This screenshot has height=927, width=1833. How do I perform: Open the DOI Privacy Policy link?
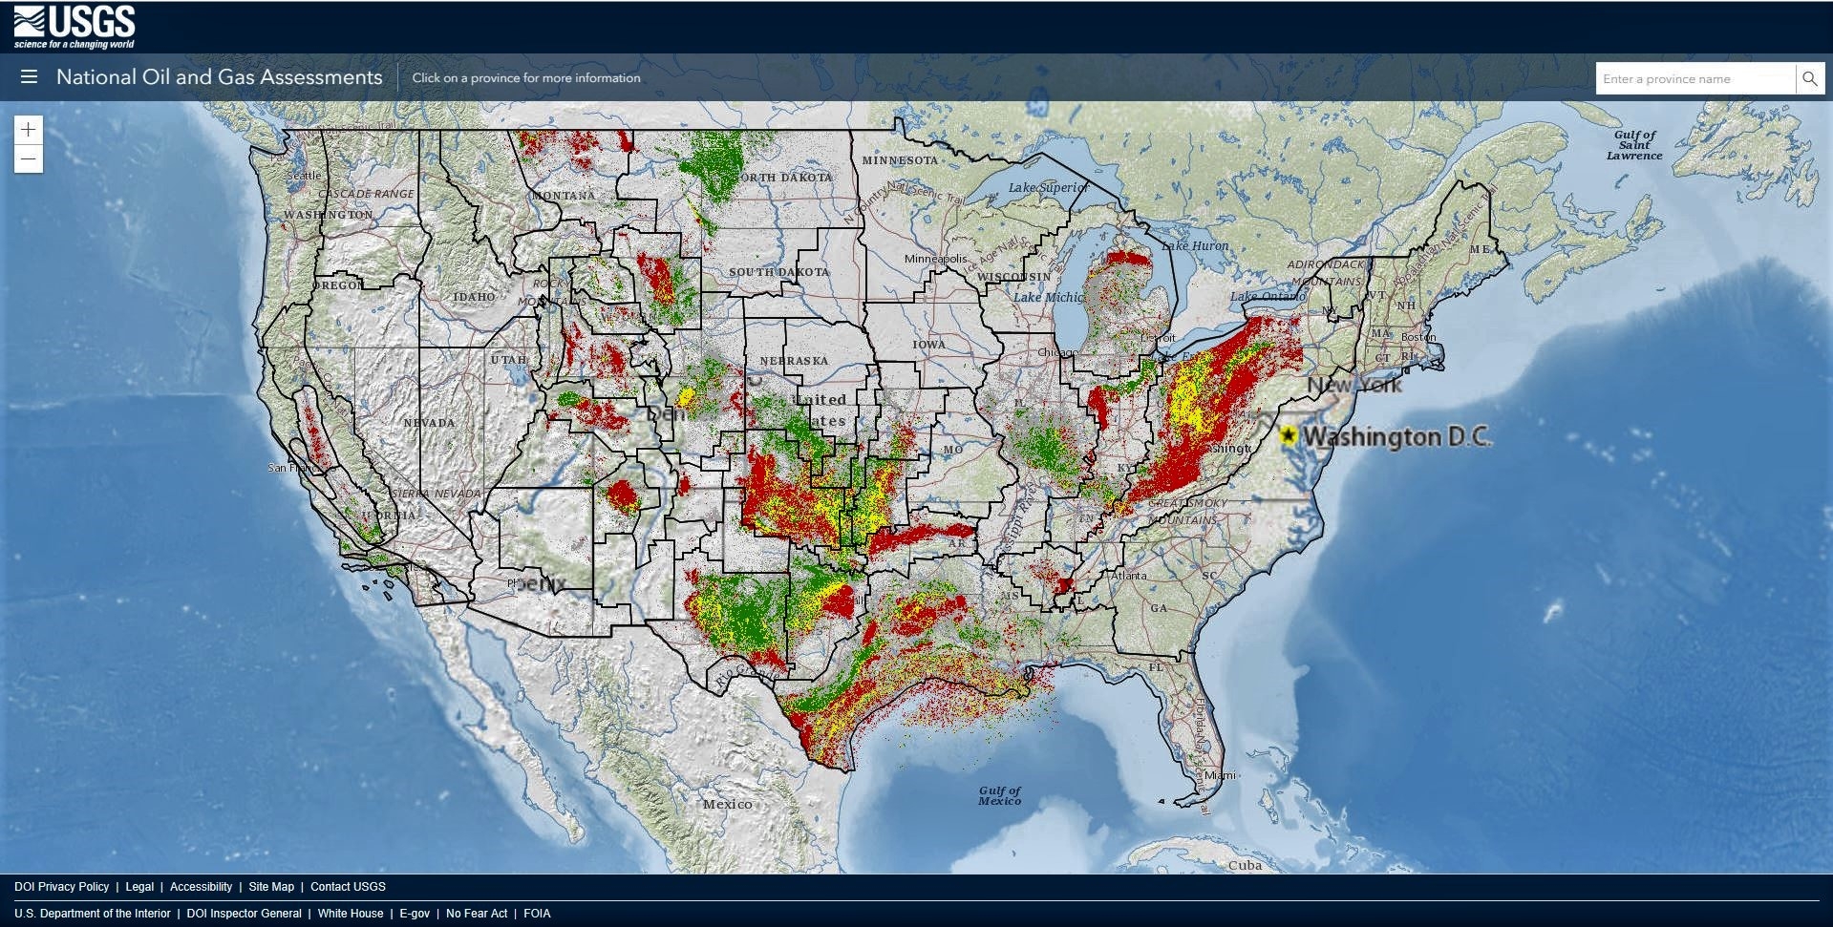pos(63,887)
